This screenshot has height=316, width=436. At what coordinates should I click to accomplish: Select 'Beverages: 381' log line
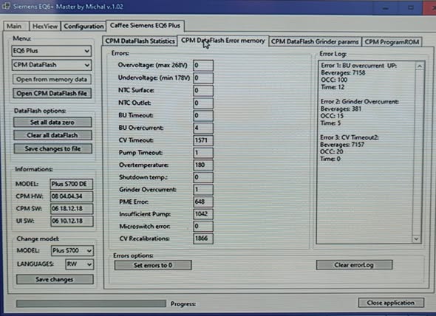341,109
